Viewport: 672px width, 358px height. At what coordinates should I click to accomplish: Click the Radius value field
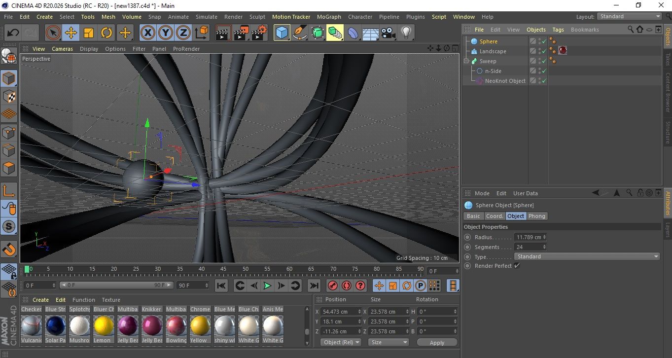(528, 237)
